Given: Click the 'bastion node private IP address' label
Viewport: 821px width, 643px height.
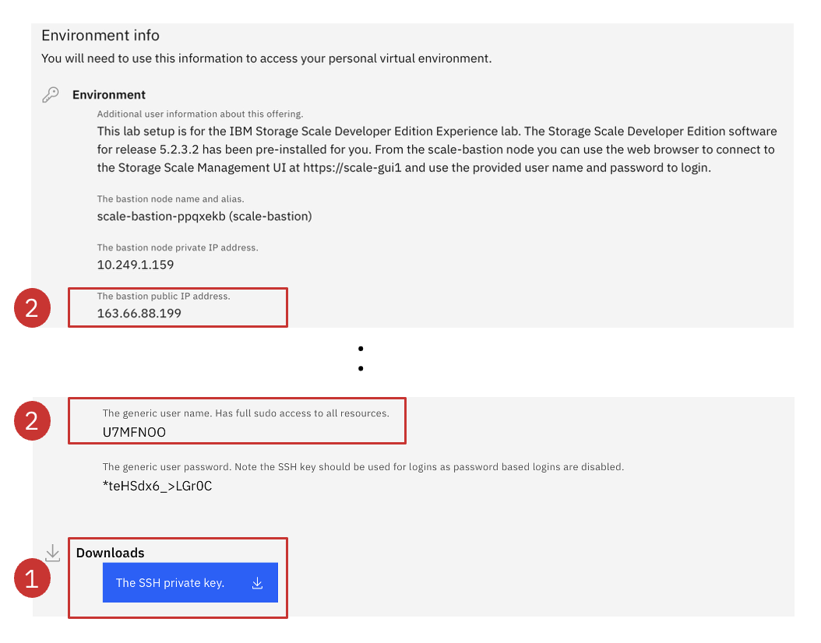Looking at the screenshot, I should point(177,248).
